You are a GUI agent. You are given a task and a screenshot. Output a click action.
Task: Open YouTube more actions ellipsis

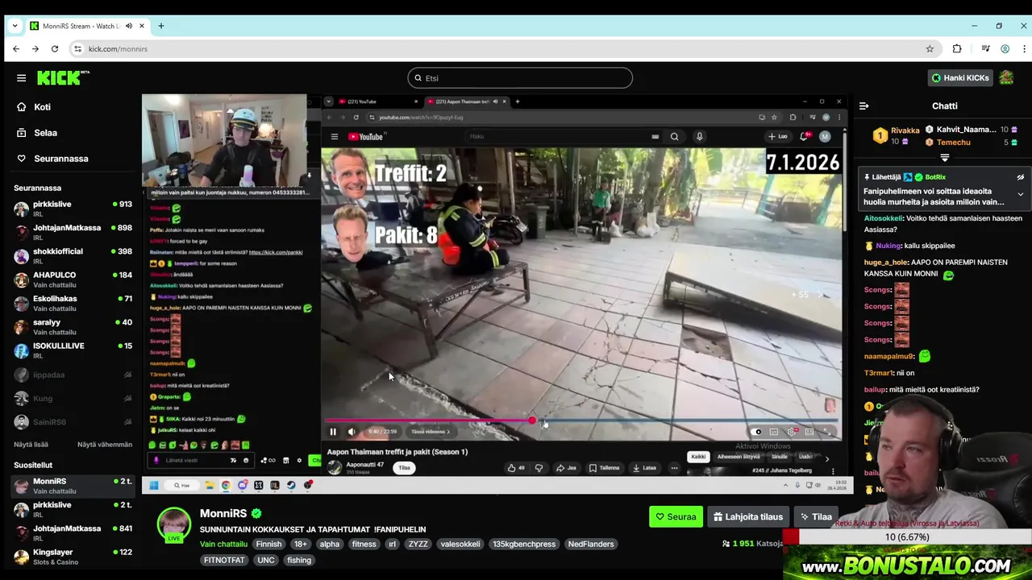point(674,468)
